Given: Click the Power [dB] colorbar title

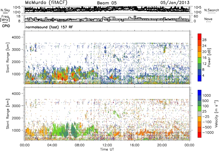Looking at the screenshot, I should [x=209, y=58].
